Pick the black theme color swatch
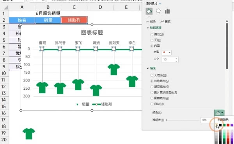The height and width of the screenshot is (144, 234). 220,125
